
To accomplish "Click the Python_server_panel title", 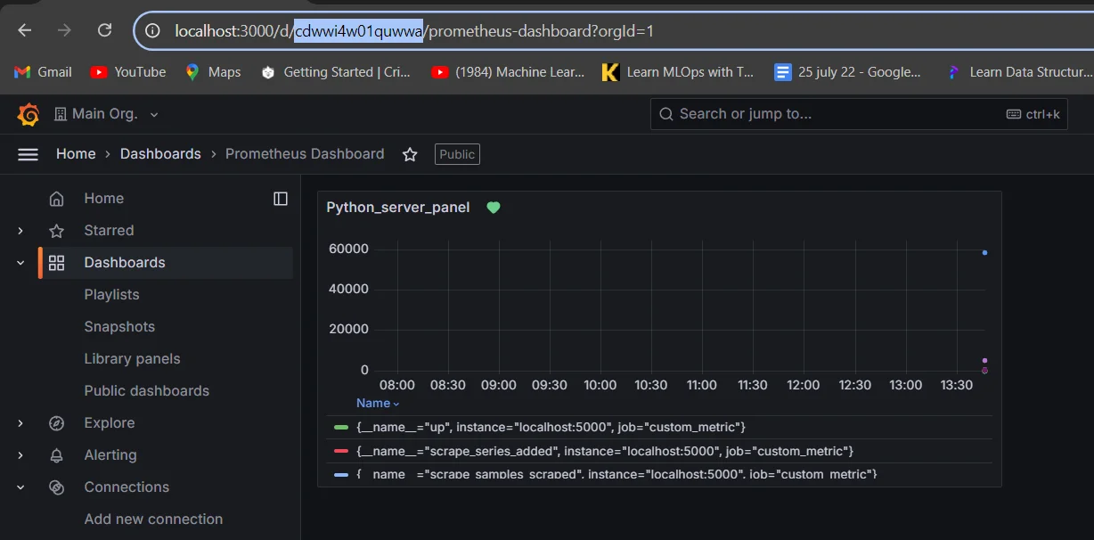I will click(x=398, y=208).
